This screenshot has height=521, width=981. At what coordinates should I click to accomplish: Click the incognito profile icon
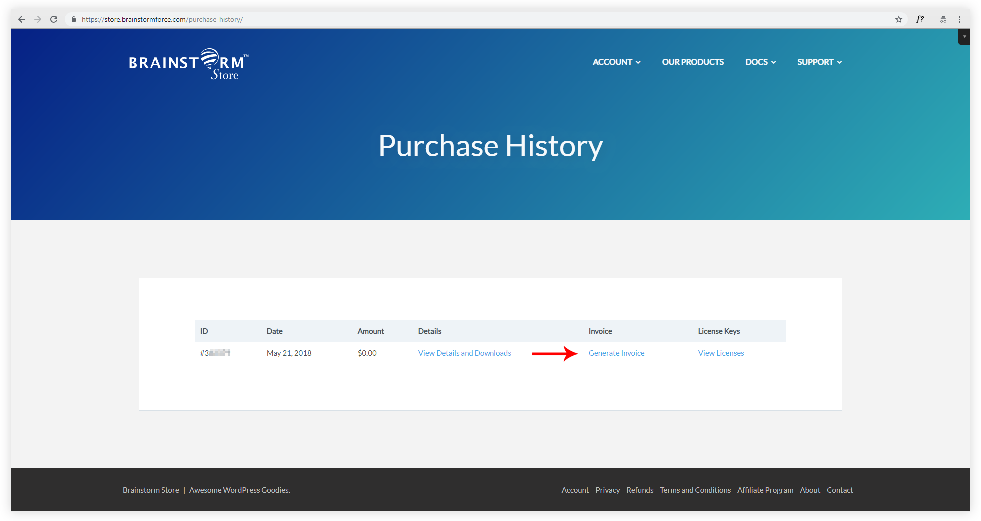(943, 19)
